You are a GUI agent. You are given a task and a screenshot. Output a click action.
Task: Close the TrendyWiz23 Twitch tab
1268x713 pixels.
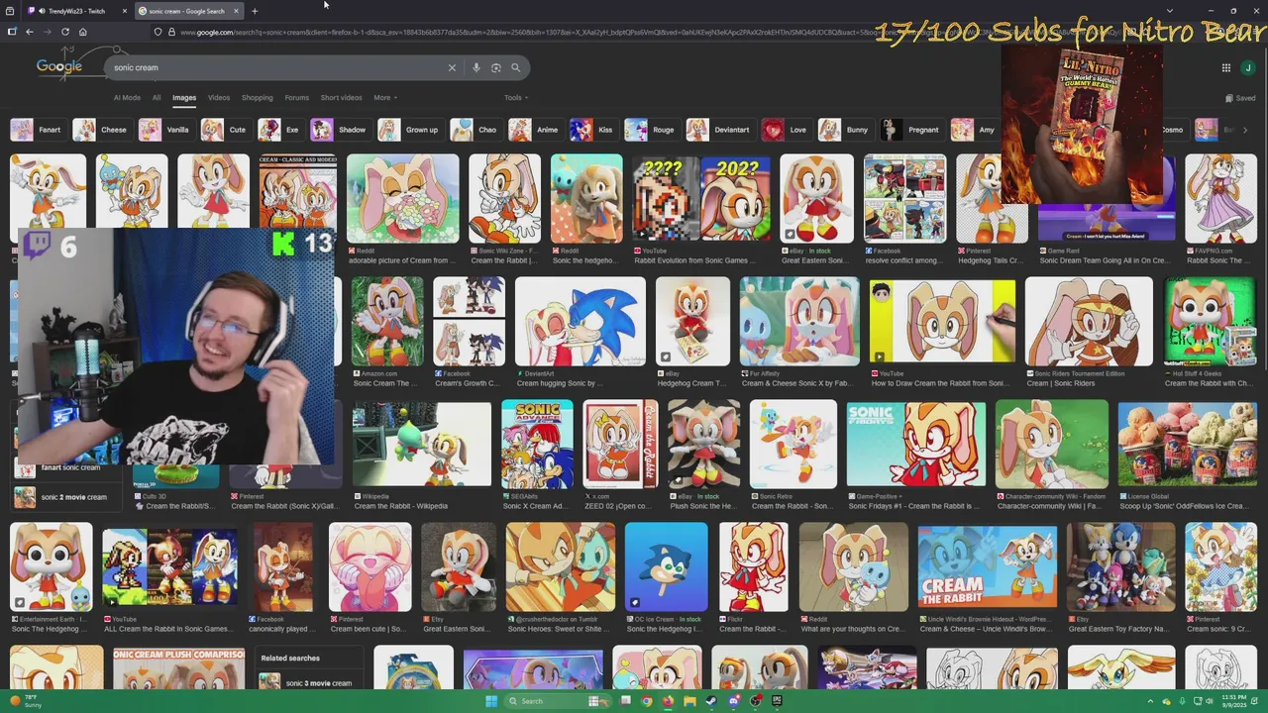click(125, 11)
